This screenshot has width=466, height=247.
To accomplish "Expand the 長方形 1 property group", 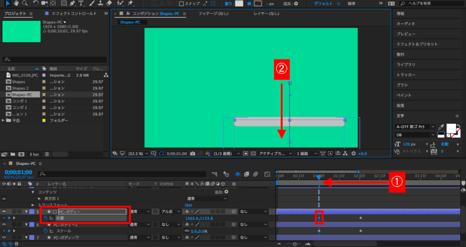I will tap(40, 199).
